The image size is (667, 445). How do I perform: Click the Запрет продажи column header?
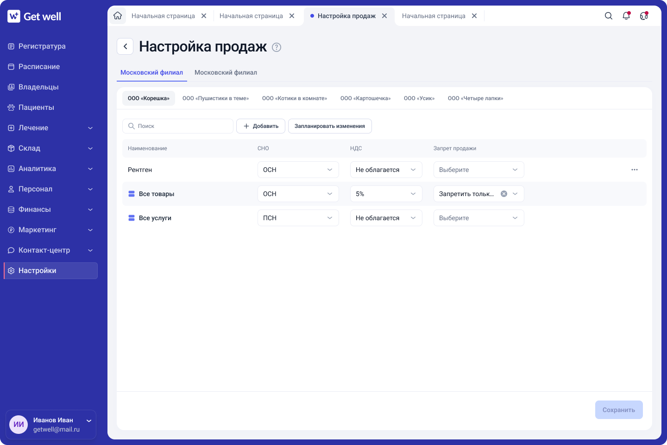pos(455,148)
